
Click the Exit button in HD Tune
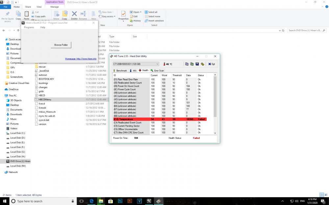point(212,64)
